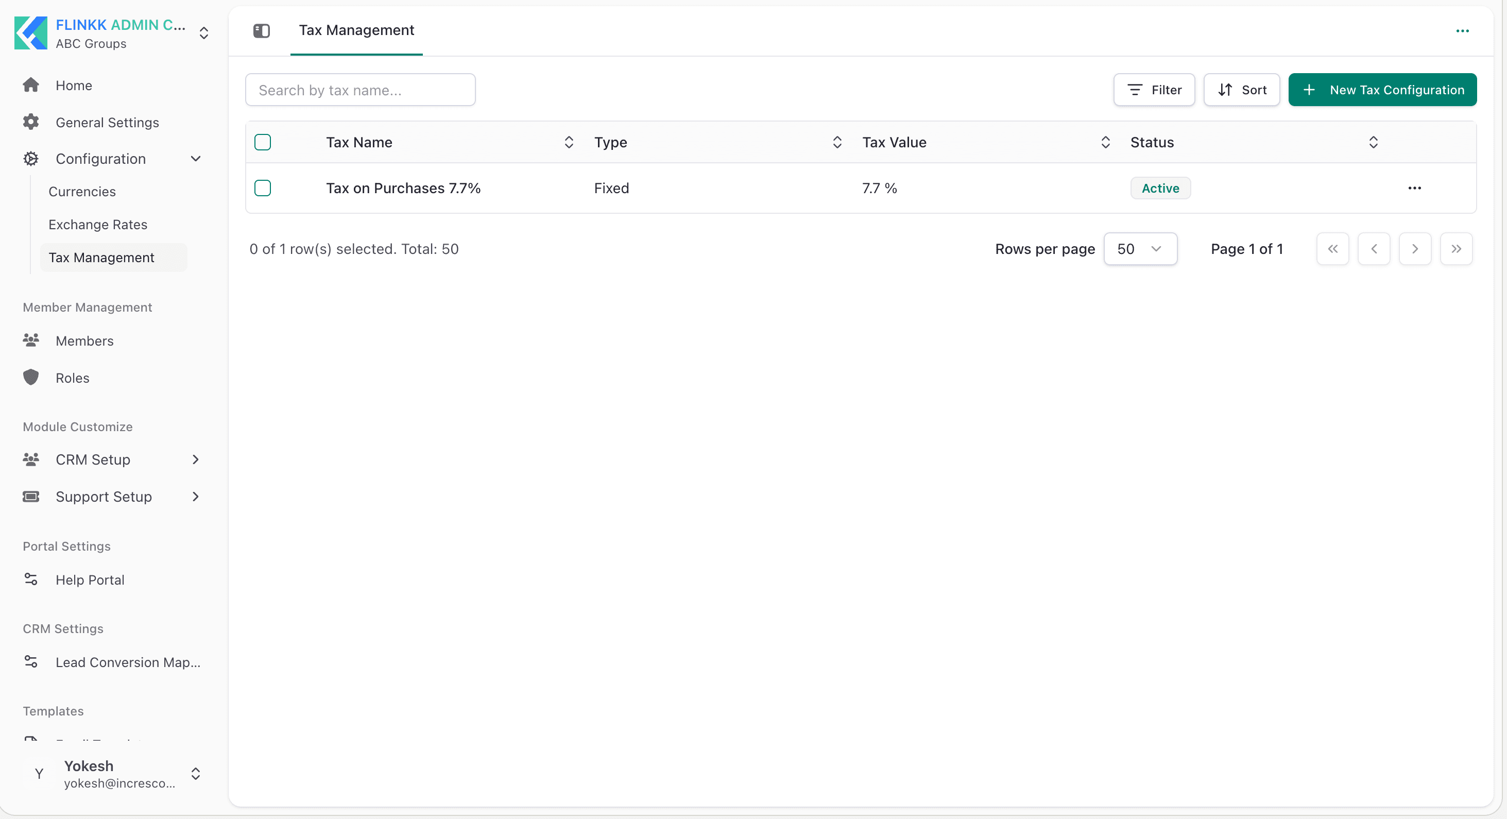The image size is (1507, 819).
Task: Toggle the sidebar panel icon
Action: pos(262,30)
